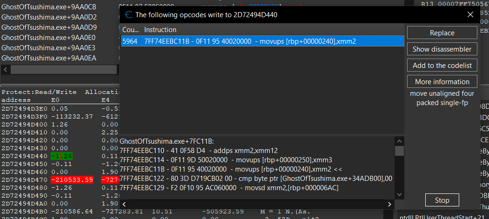Click the Replace button
489x219 pixels.
(x=442, y=33)
